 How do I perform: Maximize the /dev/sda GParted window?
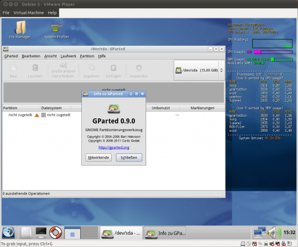tap(216, 49)
